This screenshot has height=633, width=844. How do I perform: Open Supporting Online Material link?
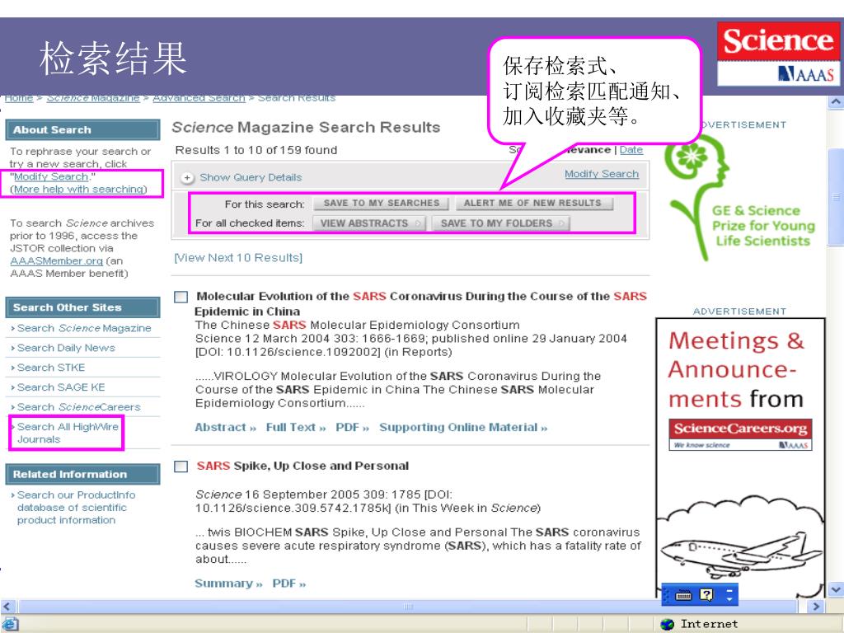[463, 427]
